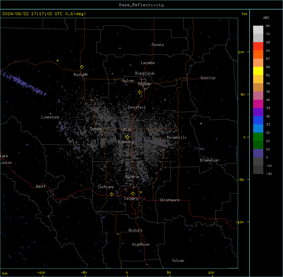Click the Cochrane town label
Image resolution: width=283 pixels, height=277 pixels.
tap(106, 187)
